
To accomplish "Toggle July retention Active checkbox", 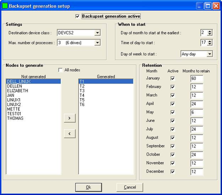I will click(x=173, y=129).
